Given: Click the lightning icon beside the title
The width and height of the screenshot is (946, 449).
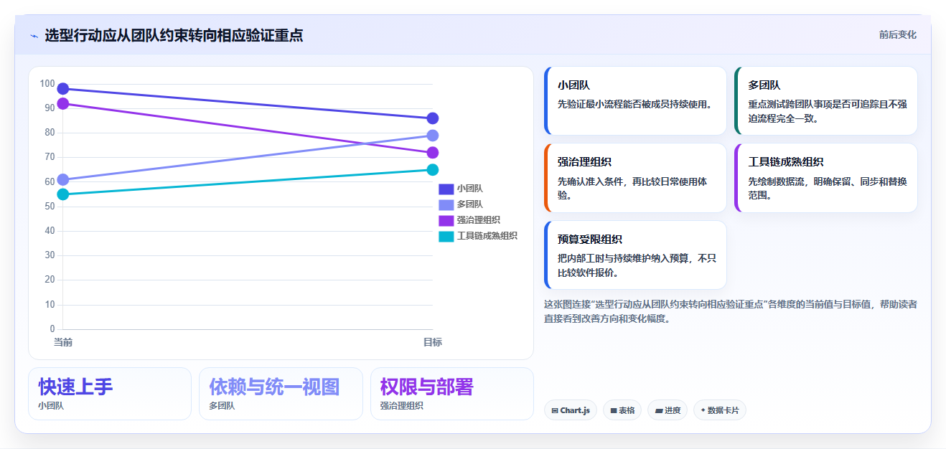Looking at the screenshot, I should click(x=34, y=36).
